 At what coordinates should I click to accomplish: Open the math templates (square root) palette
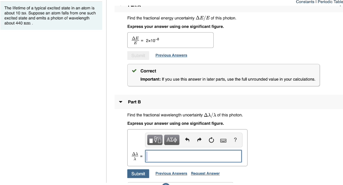155,140
